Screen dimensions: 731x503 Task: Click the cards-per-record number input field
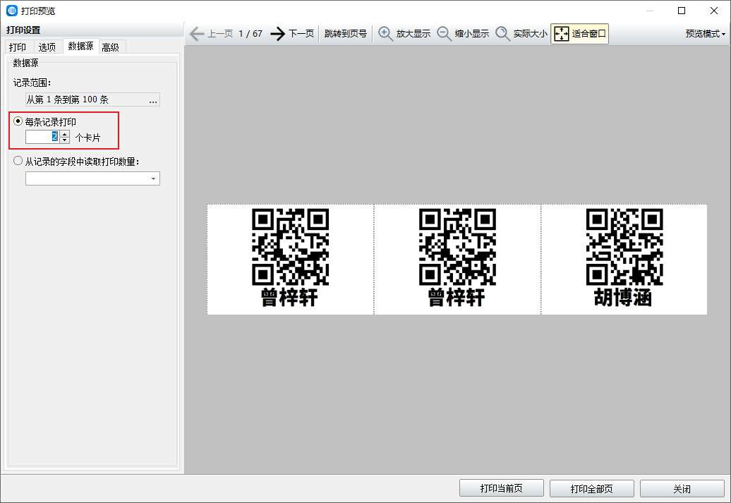click(42, 137)
